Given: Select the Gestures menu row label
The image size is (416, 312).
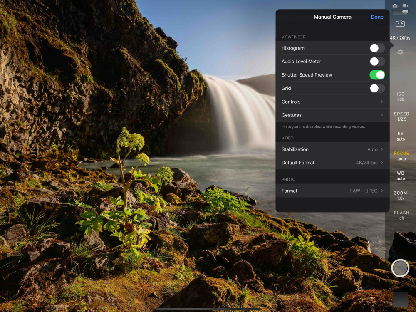Looking at the screenshot, I should click(292, 115).
